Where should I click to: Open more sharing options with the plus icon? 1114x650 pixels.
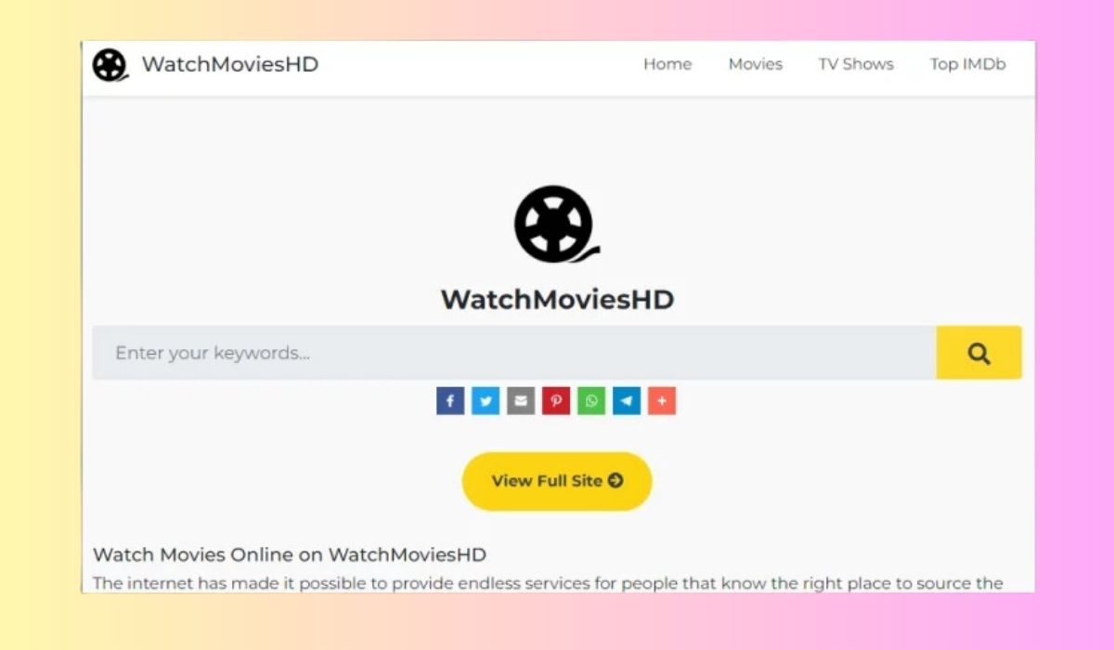[662, 401]
